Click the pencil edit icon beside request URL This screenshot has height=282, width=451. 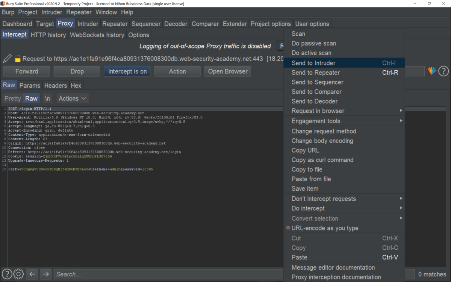[7, 59]
